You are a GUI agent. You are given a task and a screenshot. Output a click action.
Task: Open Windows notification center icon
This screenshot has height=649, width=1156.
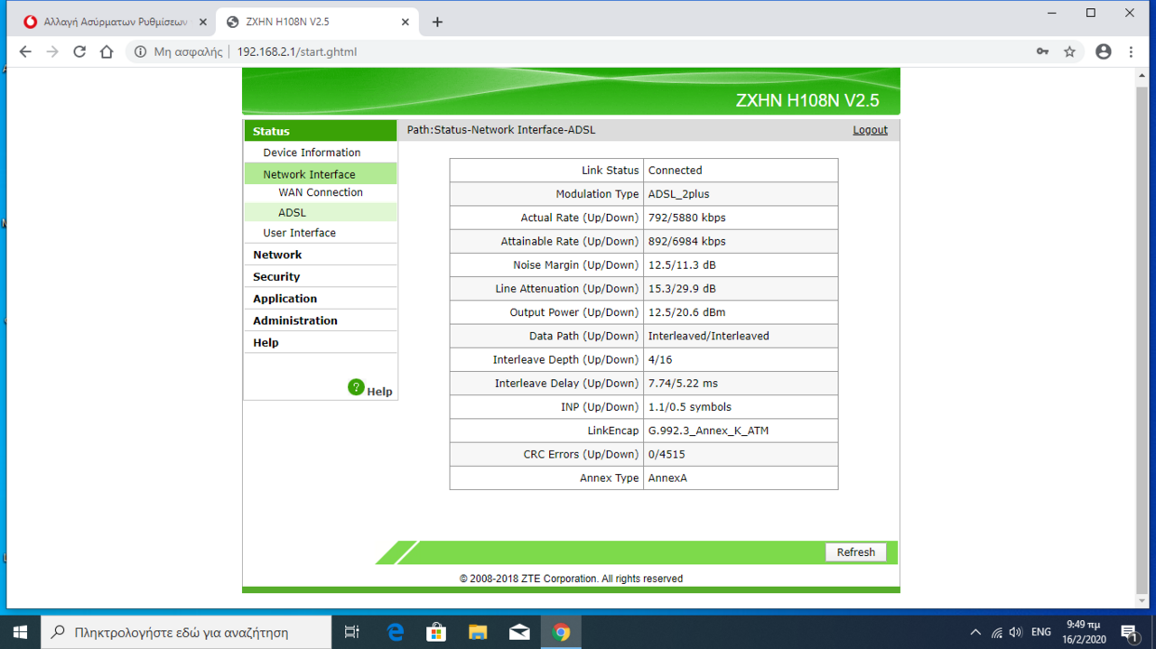pyautogui.click(x=1130, y=632)
